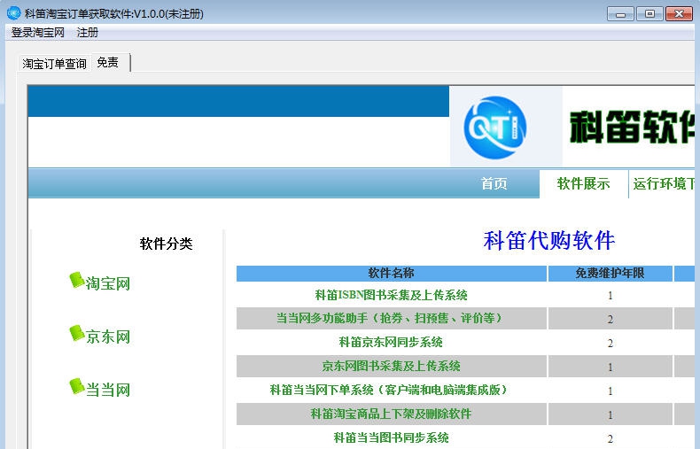Maximize the 科笛淘宝订单获取软件 window
The width and height of the screenshot is (700, 449).
[x=649, y=14]
